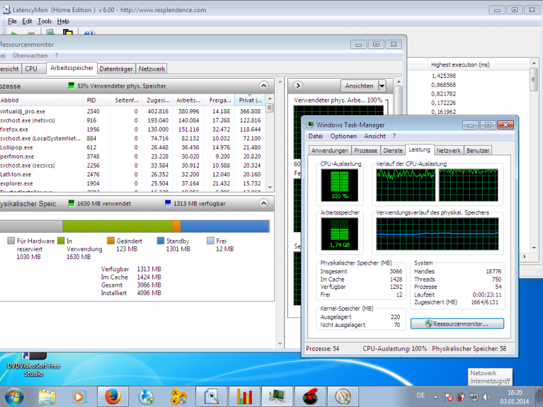The height and width of the screenshot is (407, 543).
Task: Open Windows Explorer folder taskbar icon
Action: click(47, 395)
